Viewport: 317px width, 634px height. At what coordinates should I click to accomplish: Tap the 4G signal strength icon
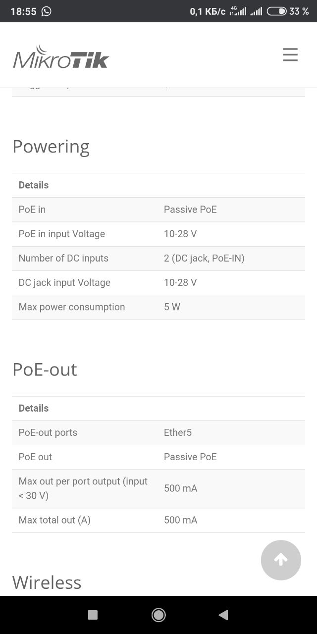(238, 11)
